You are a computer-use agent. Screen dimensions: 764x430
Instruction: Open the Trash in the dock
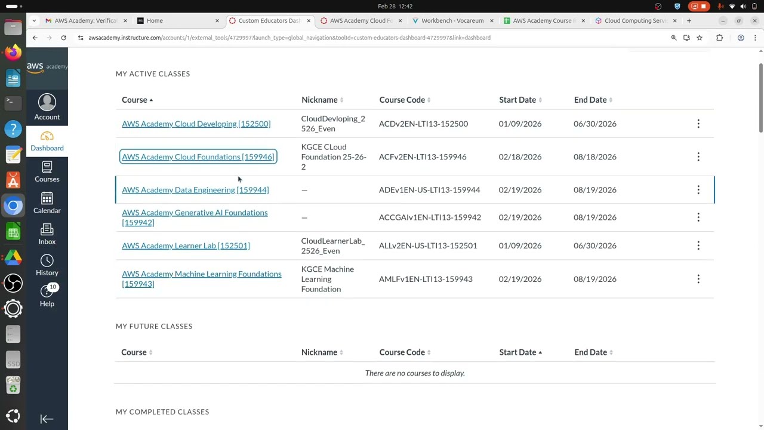(13, 385)
